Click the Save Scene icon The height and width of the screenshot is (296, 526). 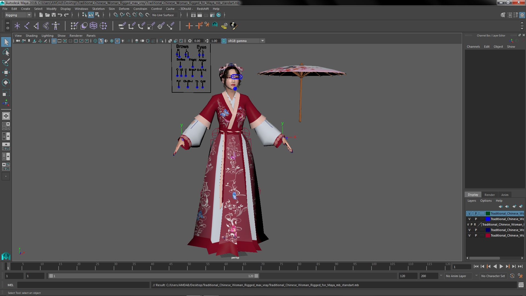tap(54, 15)
